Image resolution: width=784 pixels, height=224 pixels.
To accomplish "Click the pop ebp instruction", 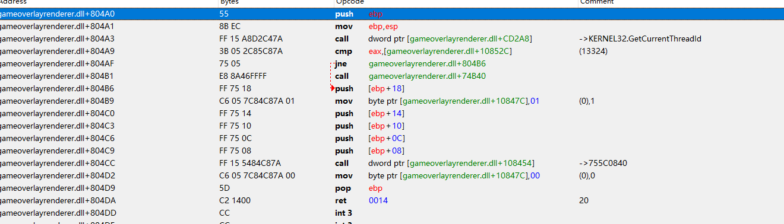I will point(359,188).
